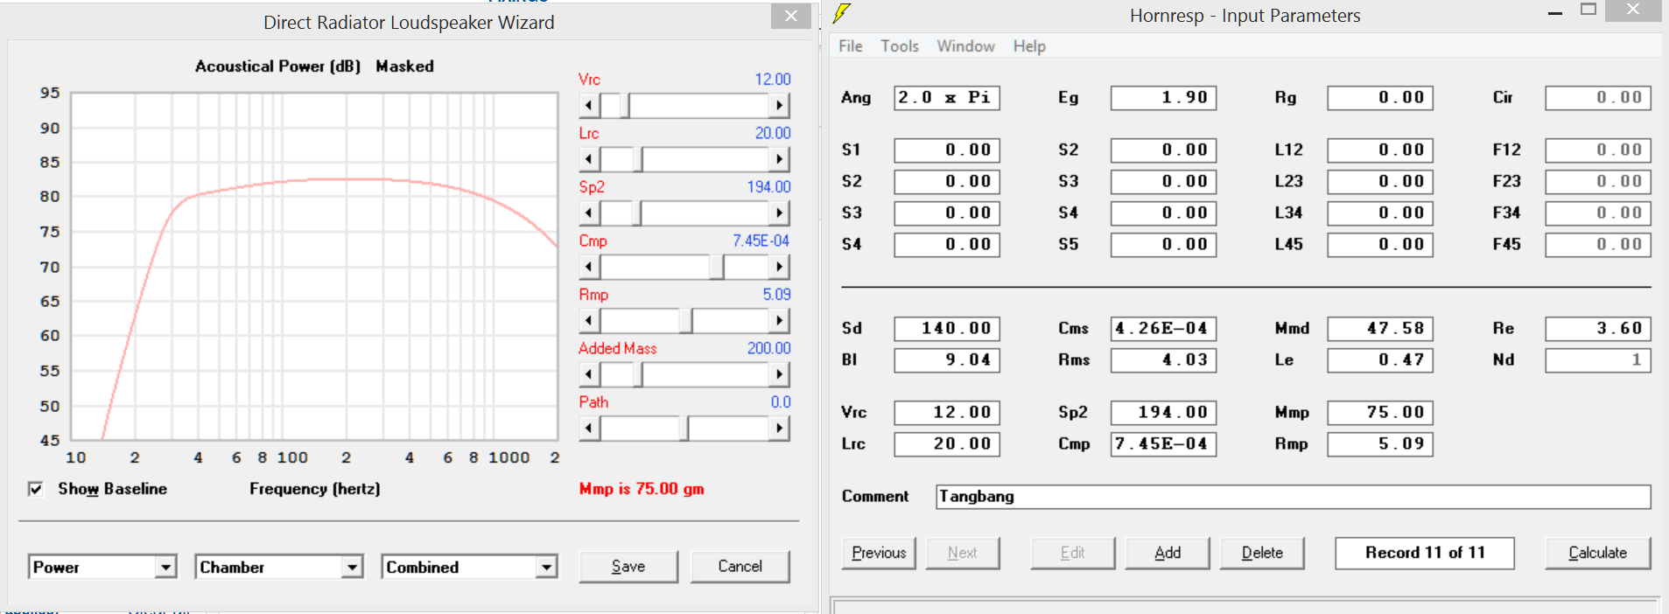This screenshot has width=1669, height=614.
Task: Click the Cmp slider left arrow
Action: pyautogui.click(x=588, y=268)
